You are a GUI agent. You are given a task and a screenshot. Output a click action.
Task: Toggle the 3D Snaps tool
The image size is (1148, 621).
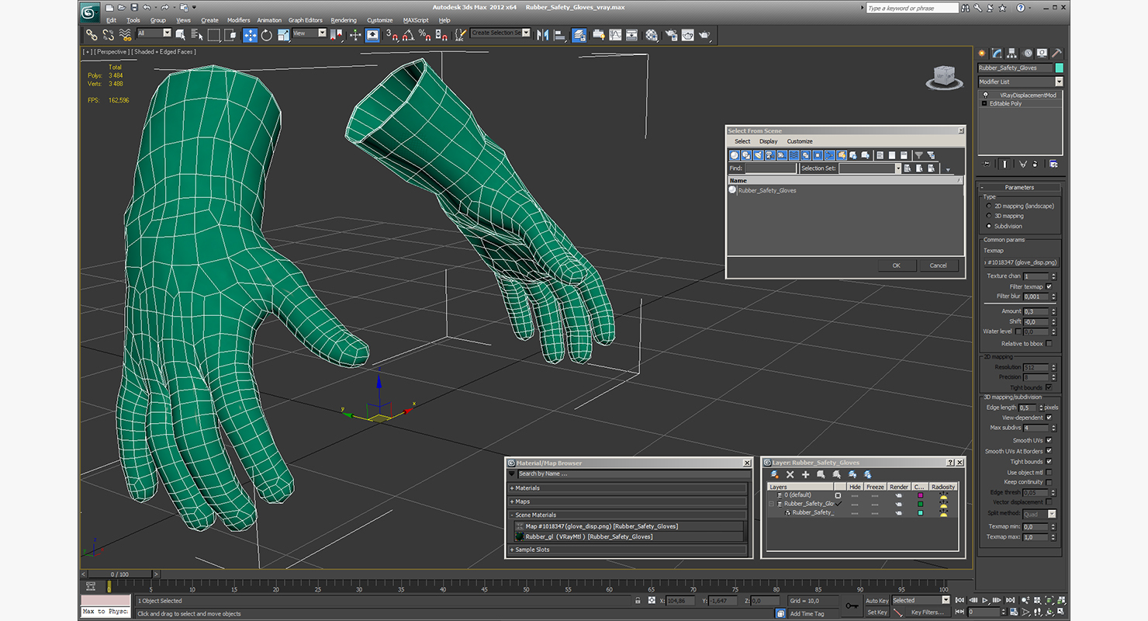coord(392,34)
